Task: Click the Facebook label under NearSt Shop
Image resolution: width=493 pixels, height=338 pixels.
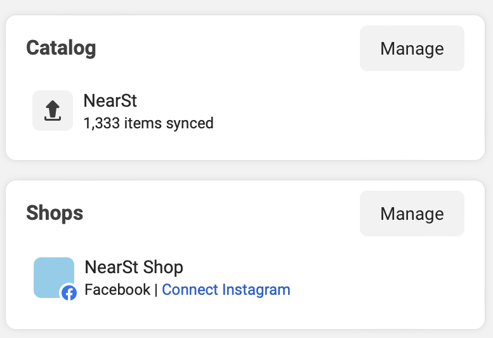Action: click(117, 290)
